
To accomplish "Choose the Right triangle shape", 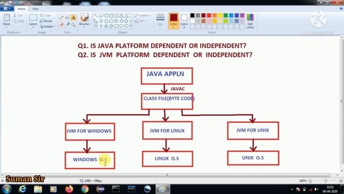I will coord(96,21).
